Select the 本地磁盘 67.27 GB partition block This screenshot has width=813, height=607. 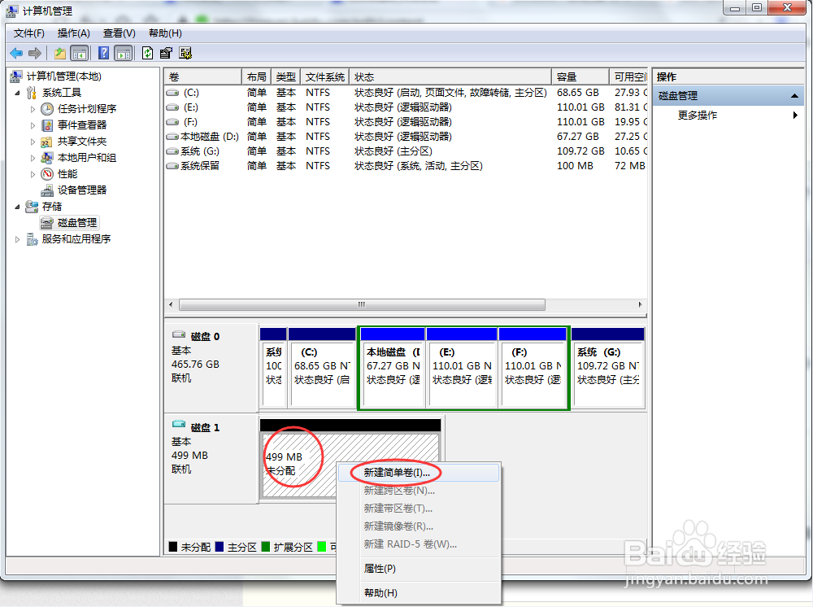393,369
